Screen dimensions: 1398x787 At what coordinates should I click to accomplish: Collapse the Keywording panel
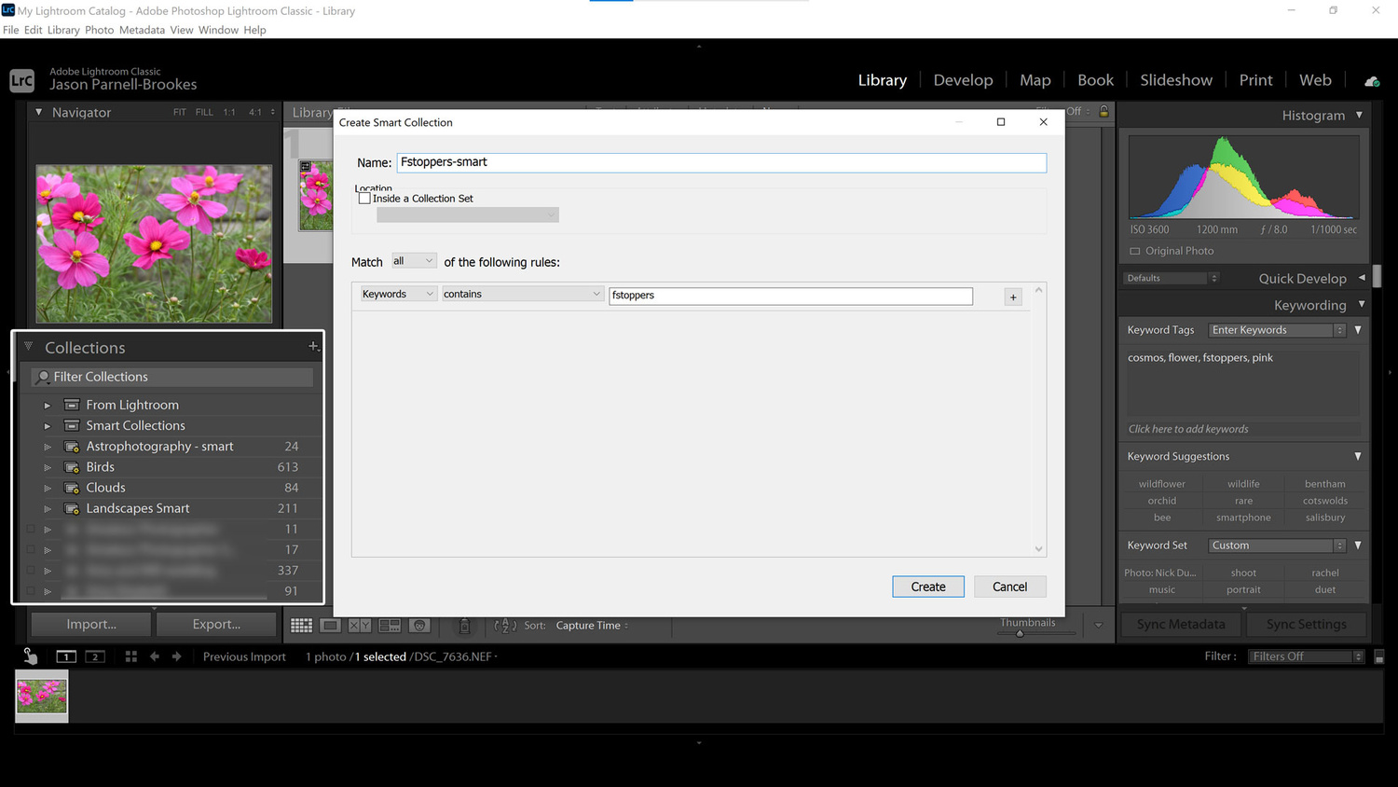[x=1362, y=305]
